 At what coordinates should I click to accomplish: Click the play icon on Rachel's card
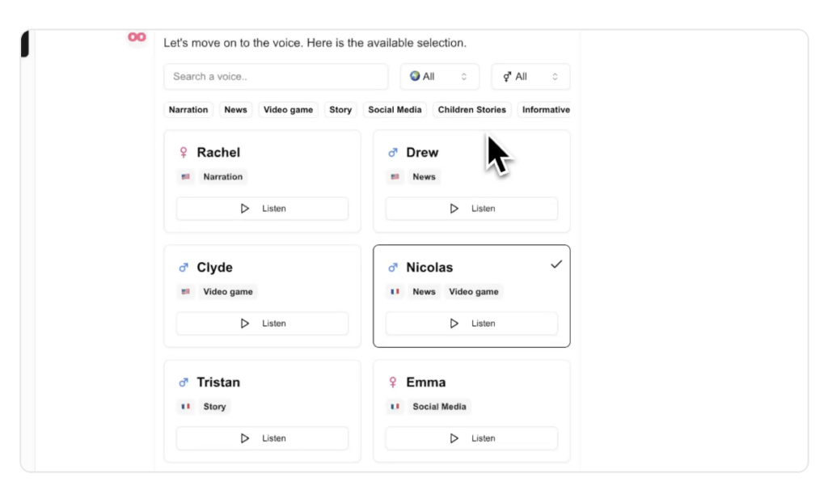tap(244, 209)
